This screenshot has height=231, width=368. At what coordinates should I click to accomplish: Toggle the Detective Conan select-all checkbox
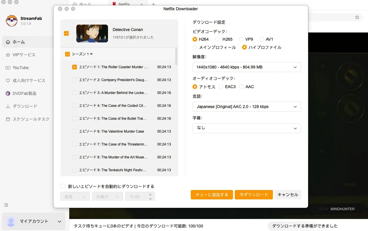pos(66,33)
